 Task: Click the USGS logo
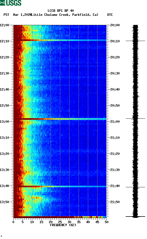[11, 3]
